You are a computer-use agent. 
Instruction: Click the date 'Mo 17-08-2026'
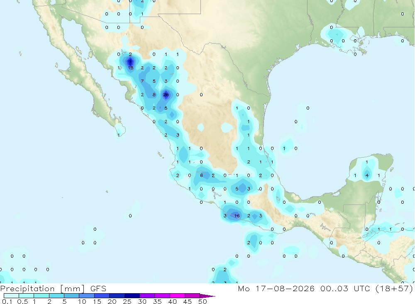276,288
